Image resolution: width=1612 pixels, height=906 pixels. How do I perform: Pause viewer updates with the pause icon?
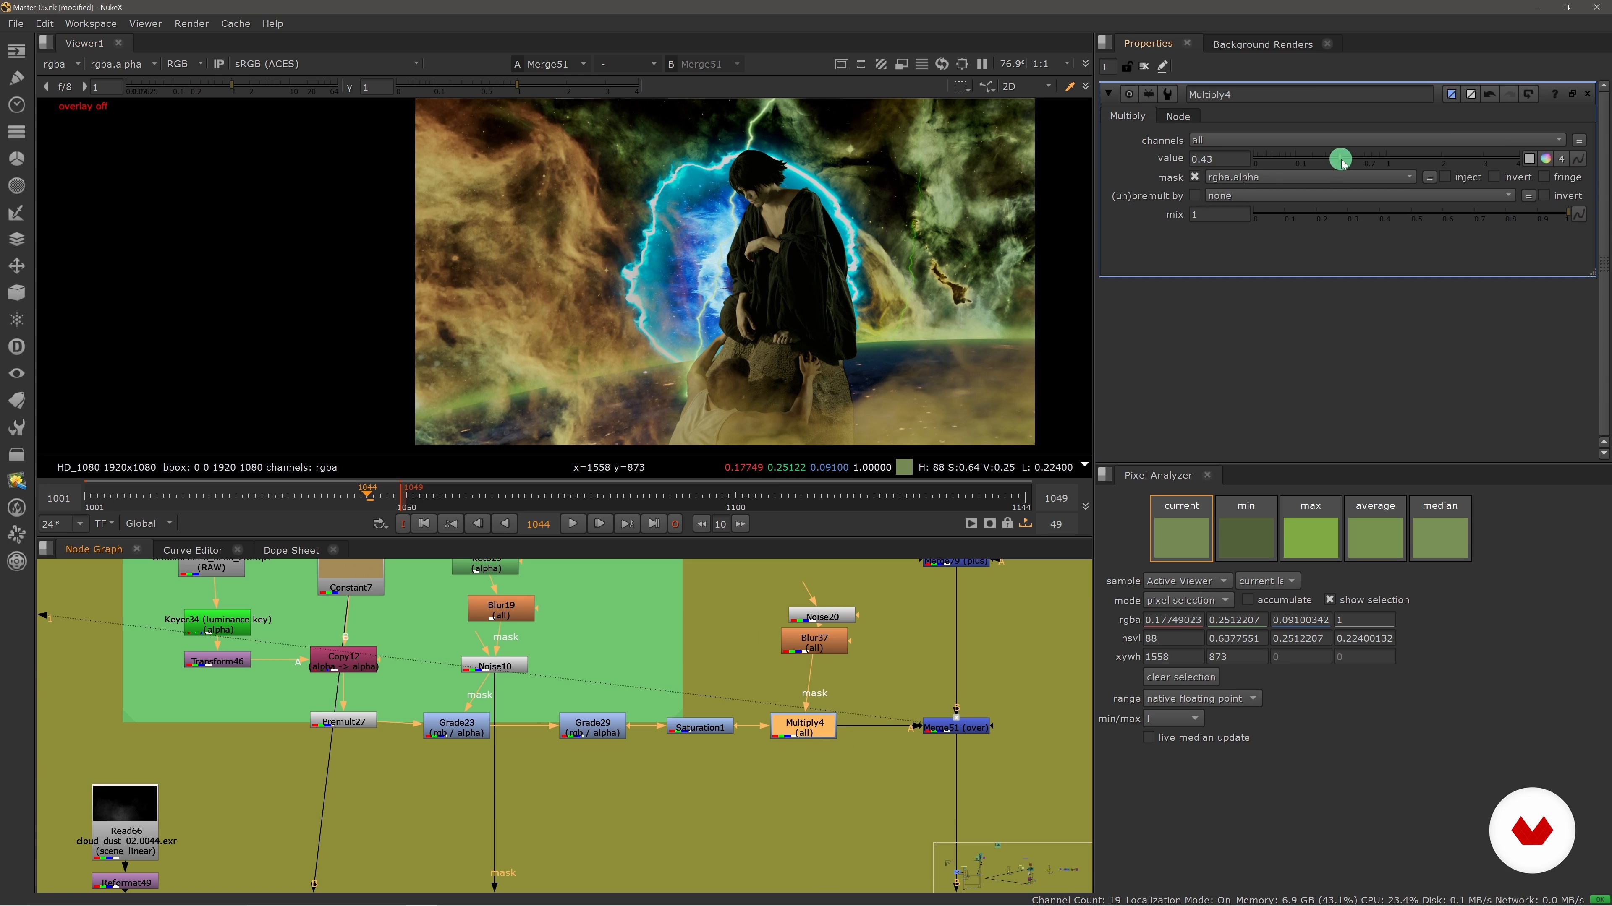point(982,64)
